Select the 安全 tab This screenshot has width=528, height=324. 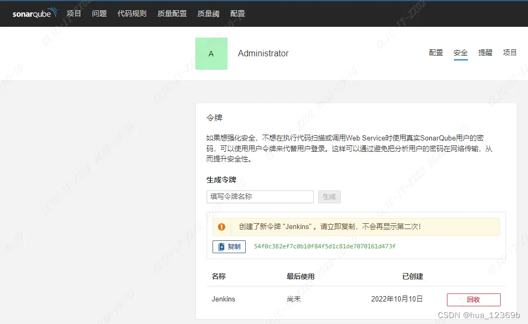(460, 53)
